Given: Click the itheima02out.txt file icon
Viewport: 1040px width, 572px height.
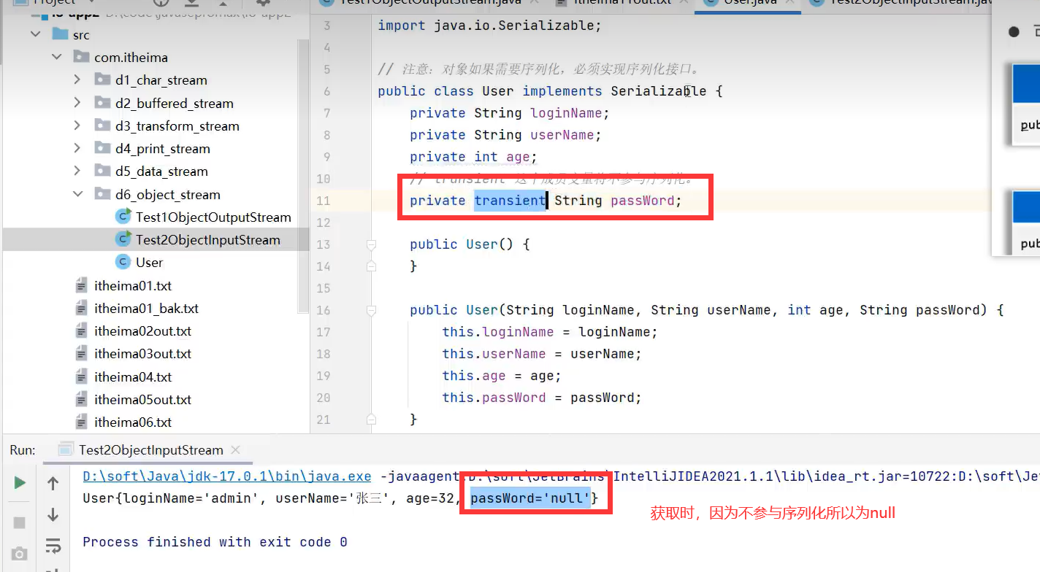Looking at the screenshot, I should (x=82, y=331).
